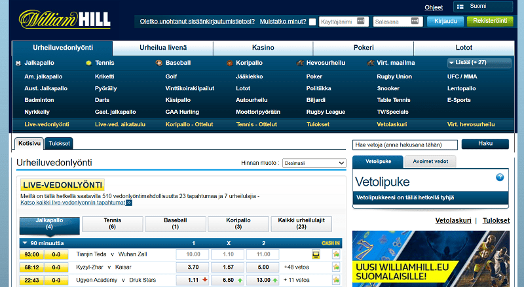
Task: Click the blue help question mark in Vetolipuke
Action: tap(500, 177)
